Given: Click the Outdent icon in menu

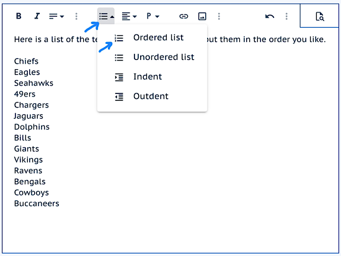Looking at the screenshot, I should coord(119,96).
